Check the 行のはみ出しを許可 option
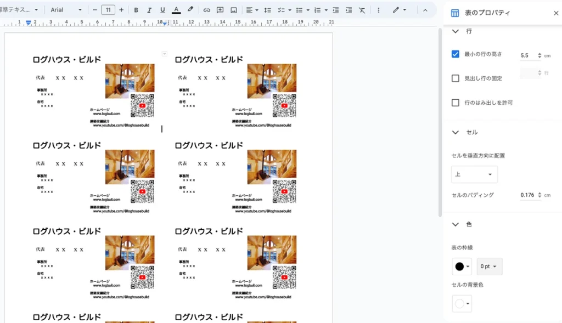Viewport: 562px width, 323px height. click(x=455, y=103)
